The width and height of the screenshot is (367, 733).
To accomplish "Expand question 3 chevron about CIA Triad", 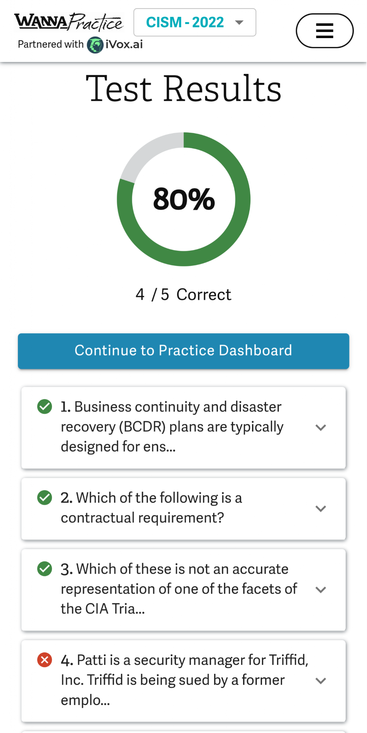I will tap(320, 589).
